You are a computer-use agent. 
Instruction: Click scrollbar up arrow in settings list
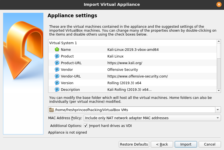click(219, 41)
